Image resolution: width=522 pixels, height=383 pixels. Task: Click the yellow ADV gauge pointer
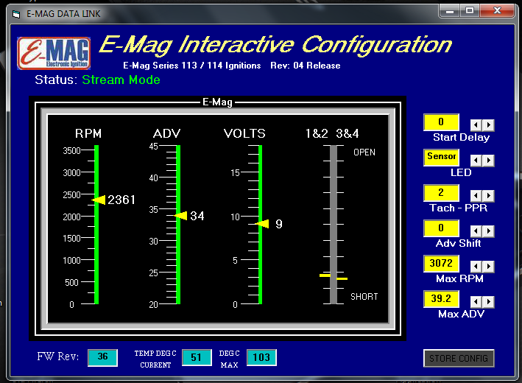tap(181, 216)
